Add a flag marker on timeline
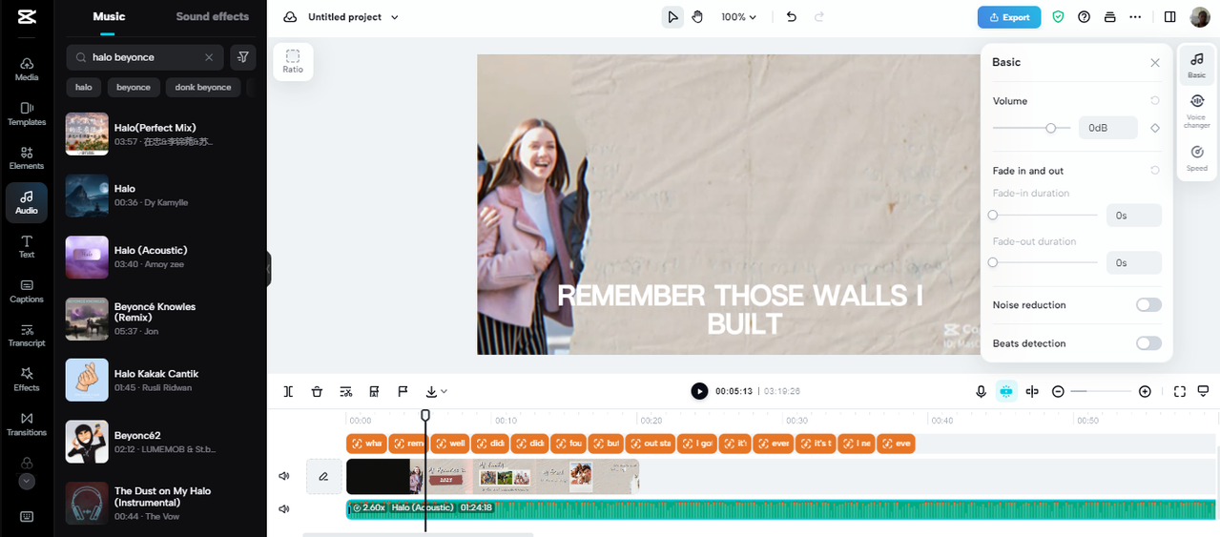 pyautogui.click(x=403, y=391)
